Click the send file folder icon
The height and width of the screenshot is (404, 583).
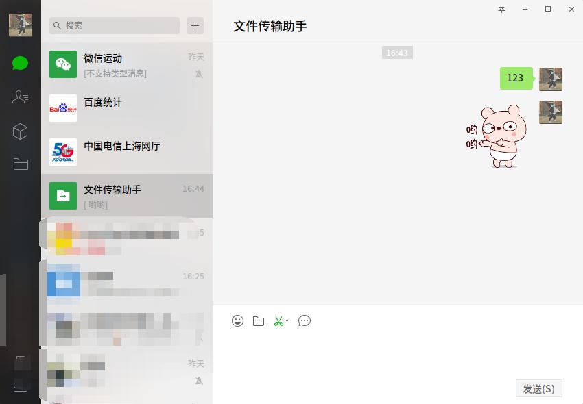click(x=259, y=321)
